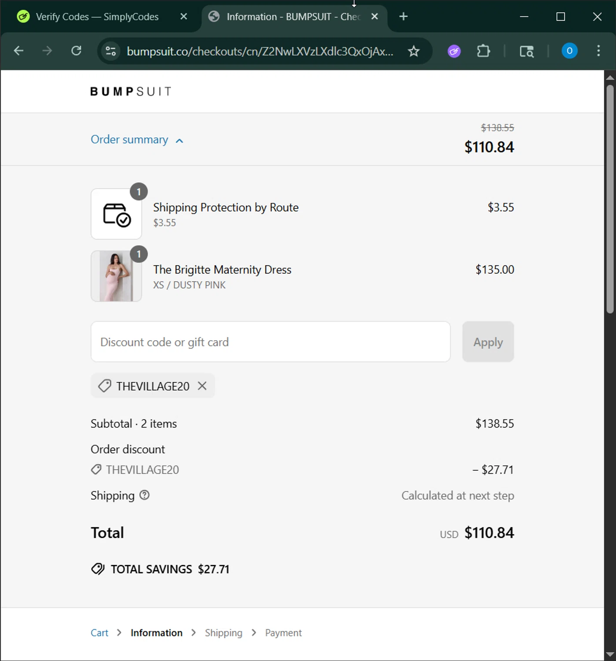Viewport: 616px width, 661px height.
Task: Click the scrollbar down arrow
Action: [x=610, y=654]
